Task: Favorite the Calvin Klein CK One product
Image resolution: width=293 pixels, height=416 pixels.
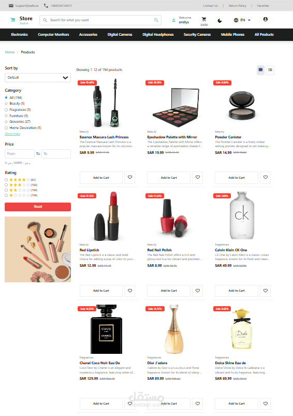Action: 266,291
